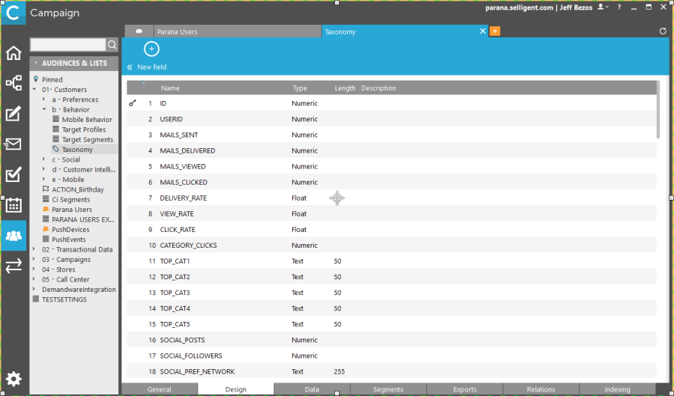Close the Taxonomy tab

tap(482, 31)
